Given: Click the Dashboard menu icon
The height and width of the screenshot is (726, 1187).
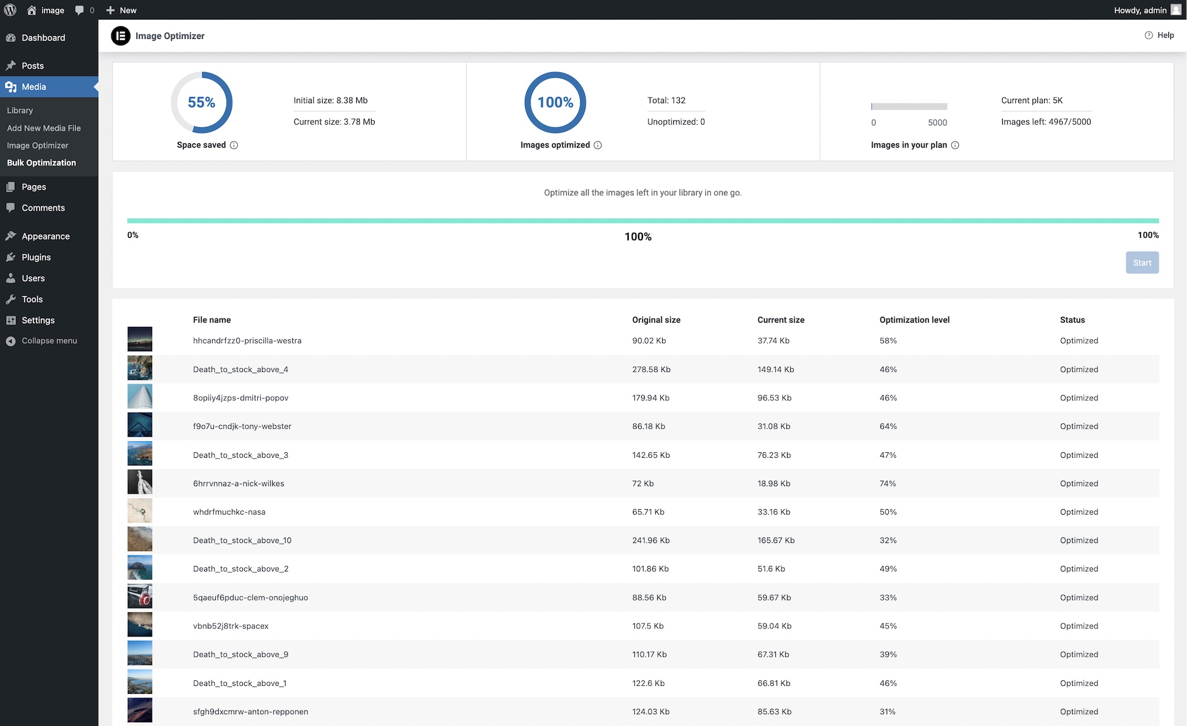Looking at the screenshot, I should click(11, 37).
